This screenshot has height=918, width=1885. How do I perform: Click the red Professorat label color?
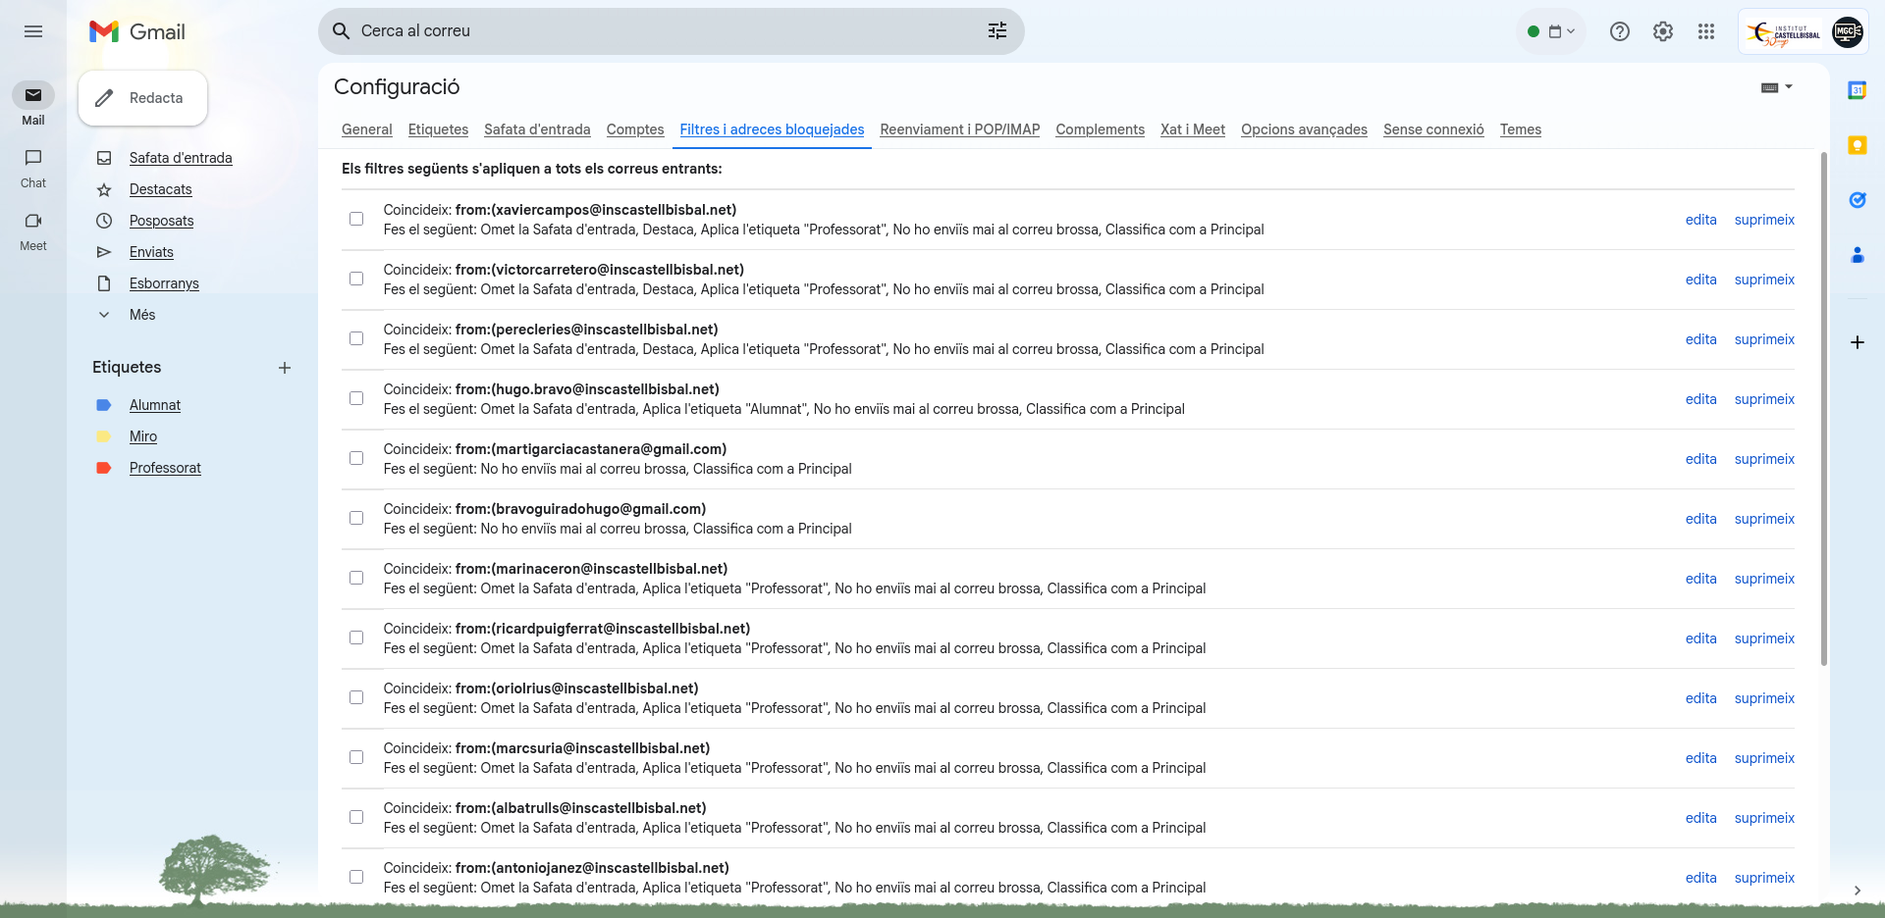pos(103,468)
